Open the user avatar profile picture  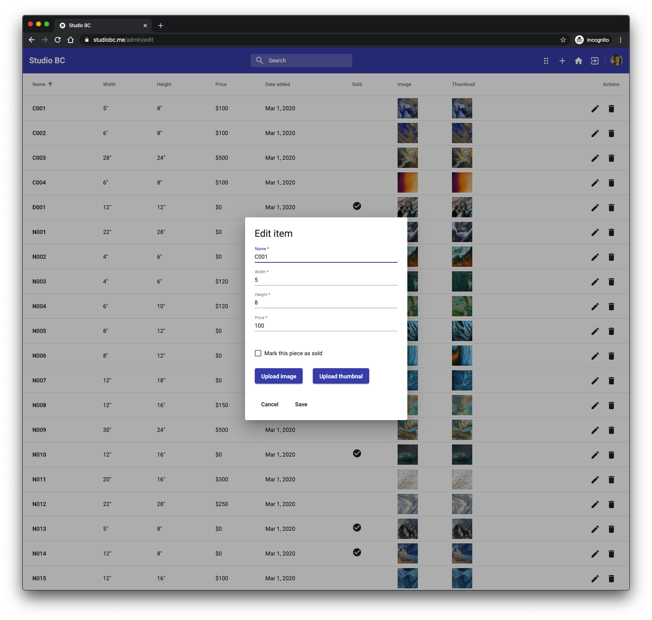coord(616,60)
